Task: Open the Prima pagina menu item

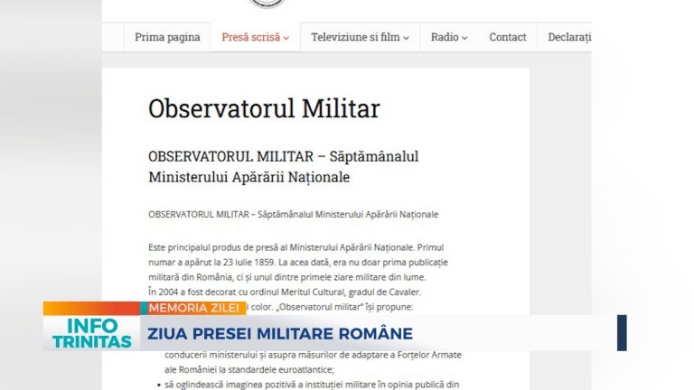Action: point(167,37)
